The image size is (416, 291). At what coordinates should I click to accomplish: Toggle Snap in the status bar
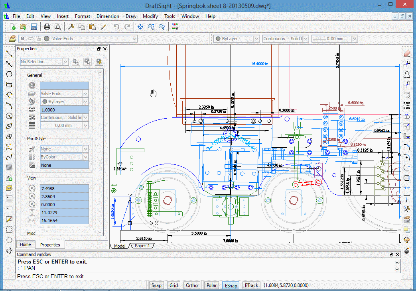pyautogui.click(x=156, y=285)
